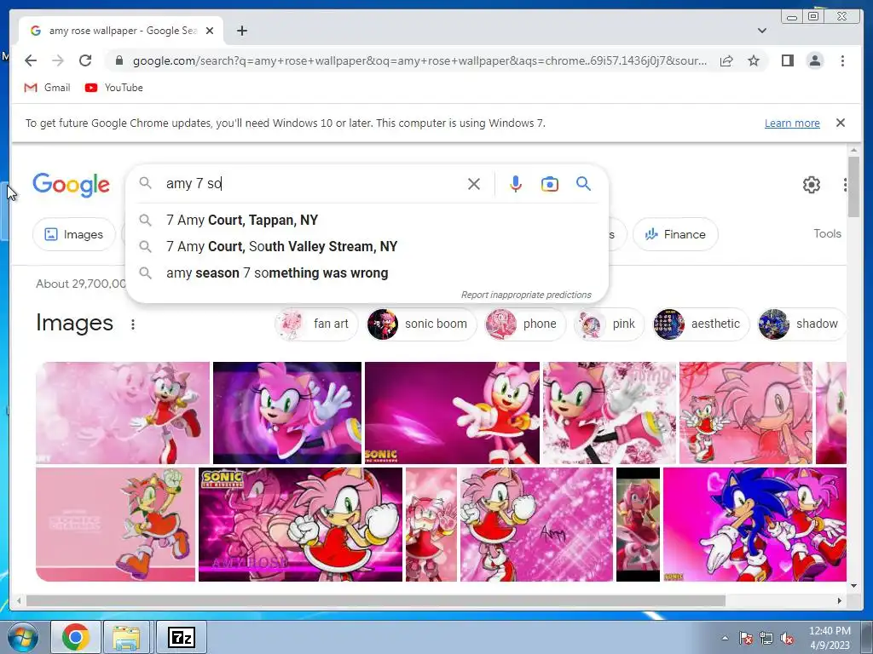
Task: Open the Action Center flag icon
Action: pos(746,638)
